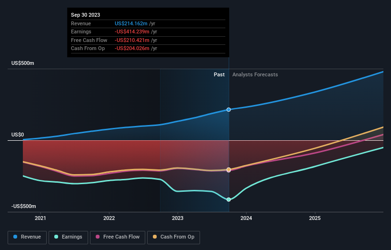Image resolution: width=391 pixels, height=250 pixels.
Task: Click the blue Revenue data point marker
Action: pyautogui.click(x=229, y=110)
